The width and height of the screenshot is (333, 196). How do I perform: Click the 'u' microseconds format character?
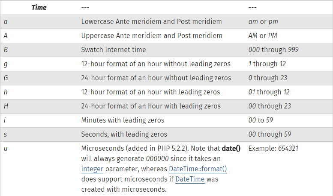(x=6, y=149)
